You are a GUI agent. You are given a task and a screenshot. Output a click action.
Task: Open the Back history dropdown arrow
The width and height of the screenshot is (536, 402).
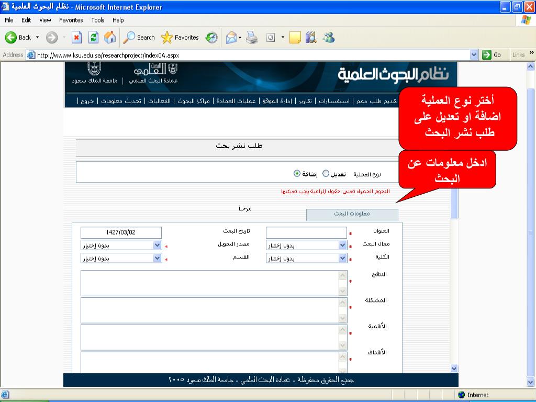coord(37,38)
